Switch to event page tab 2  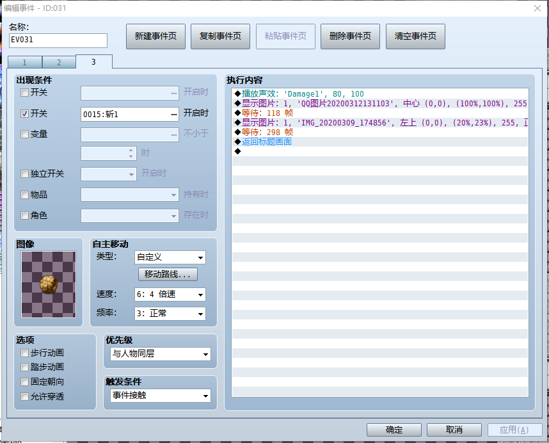[59, 62]
